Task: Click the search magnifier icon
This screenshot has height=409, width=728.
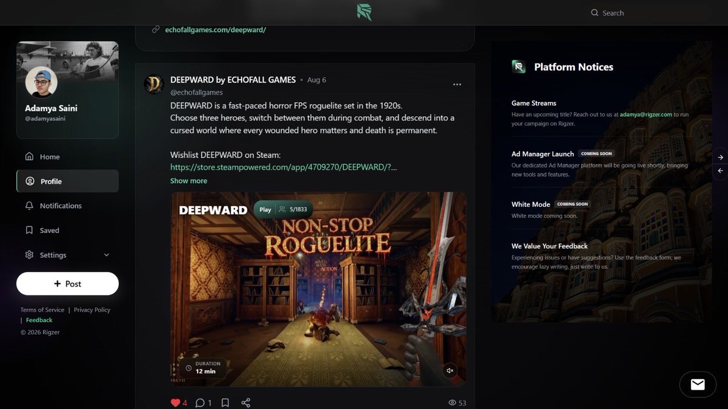Action: (595, 13)
